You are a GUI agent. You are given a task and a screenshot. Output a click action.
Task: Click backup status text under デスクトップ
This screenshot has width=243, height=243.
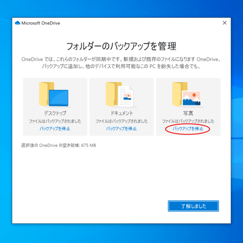pos(55,121)
